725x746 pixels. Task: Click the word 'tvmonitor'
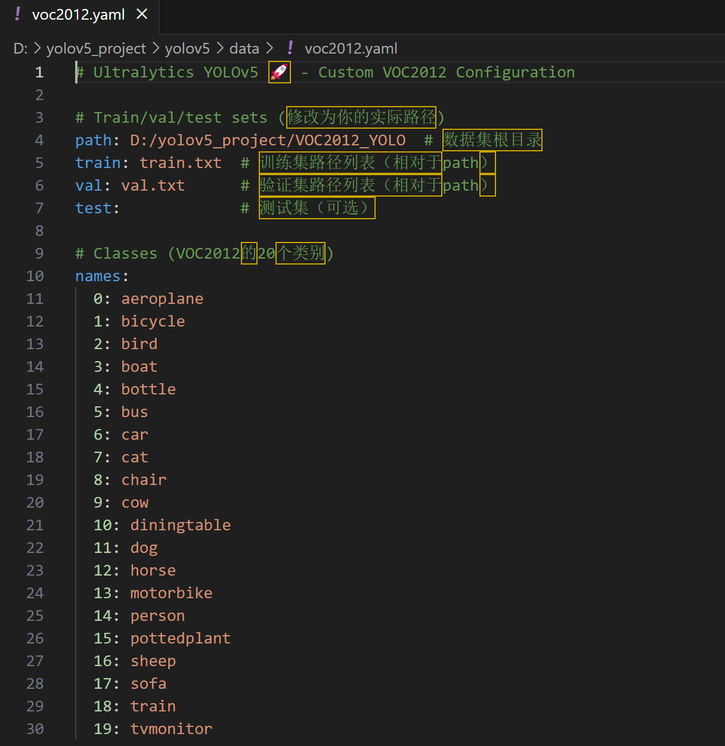tap(171, 729)
